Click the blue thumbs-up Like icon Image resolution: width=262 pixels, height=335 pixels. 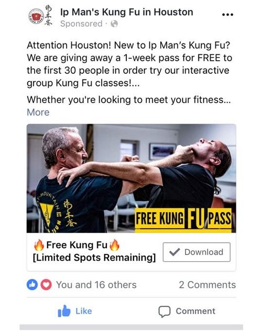click(64, 311)
